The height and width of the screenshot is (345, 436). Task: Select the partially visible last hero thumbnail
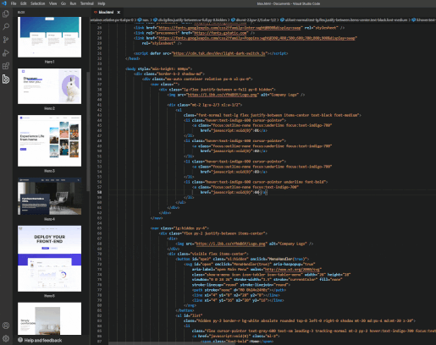click(49, 319)
